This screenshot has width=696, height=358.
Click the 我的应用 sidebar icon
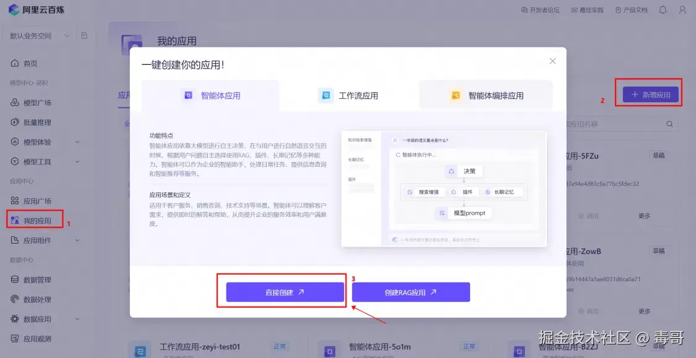point(15,221)
